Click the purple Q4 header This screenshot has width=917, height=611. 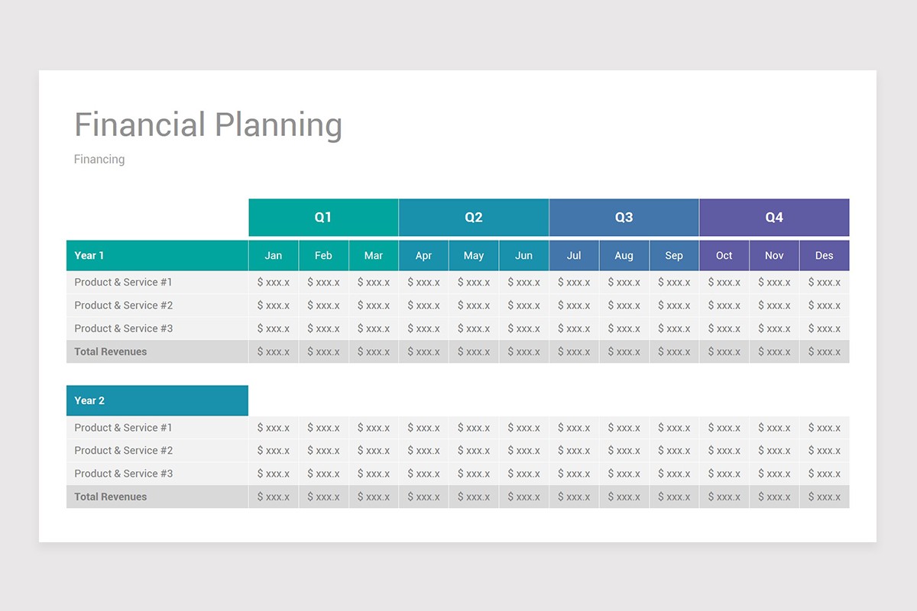click(x=774, y=218)
